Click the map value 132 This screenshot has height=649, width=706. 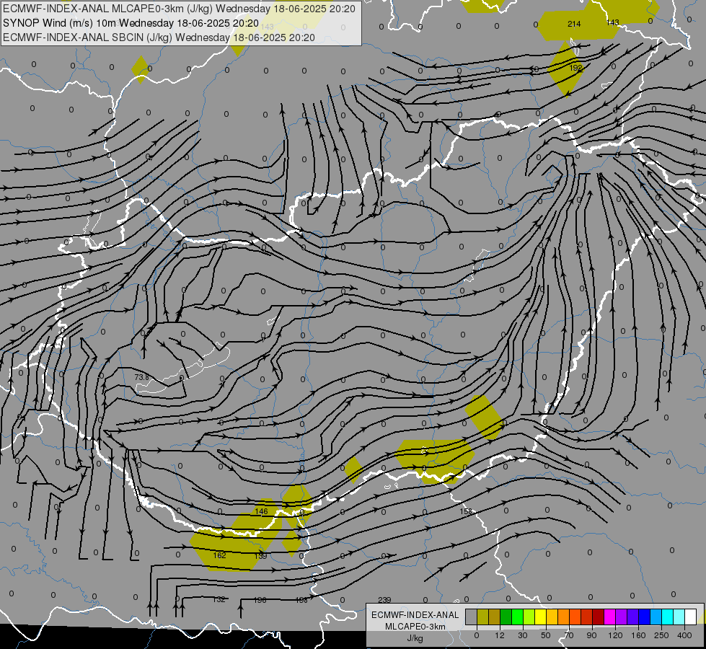(x=219, y=599)
